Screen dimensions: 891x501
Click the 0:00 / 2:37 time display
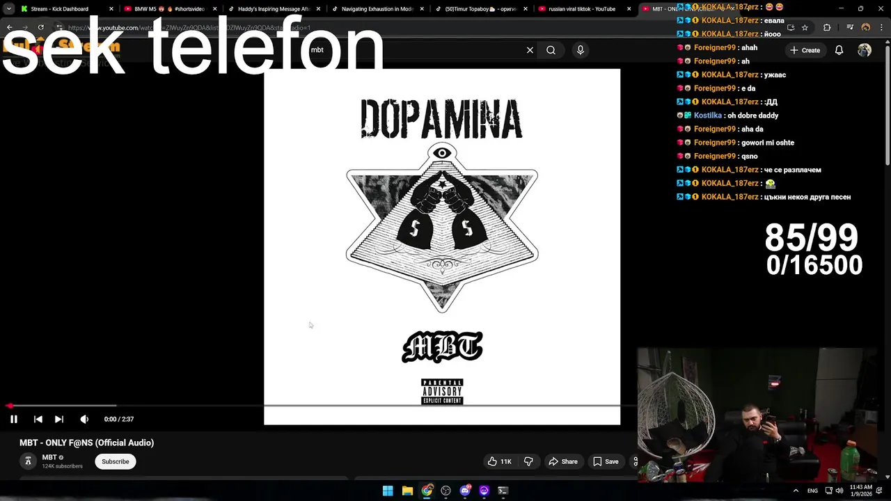[119, 419]
